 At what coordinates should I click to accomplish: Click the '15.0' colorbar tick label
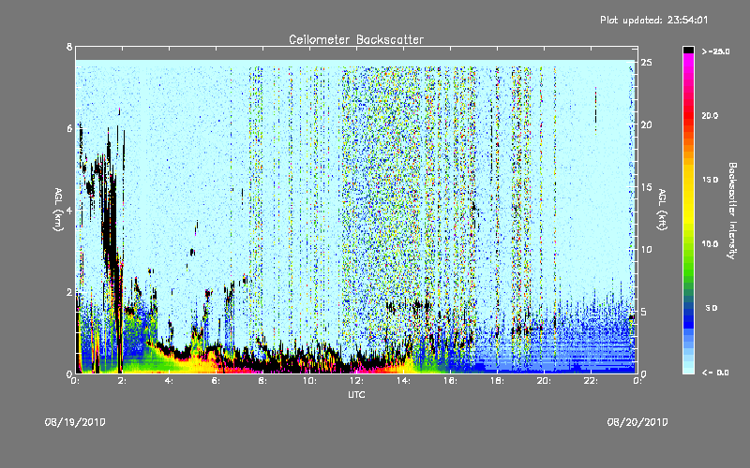coord(710,180)
